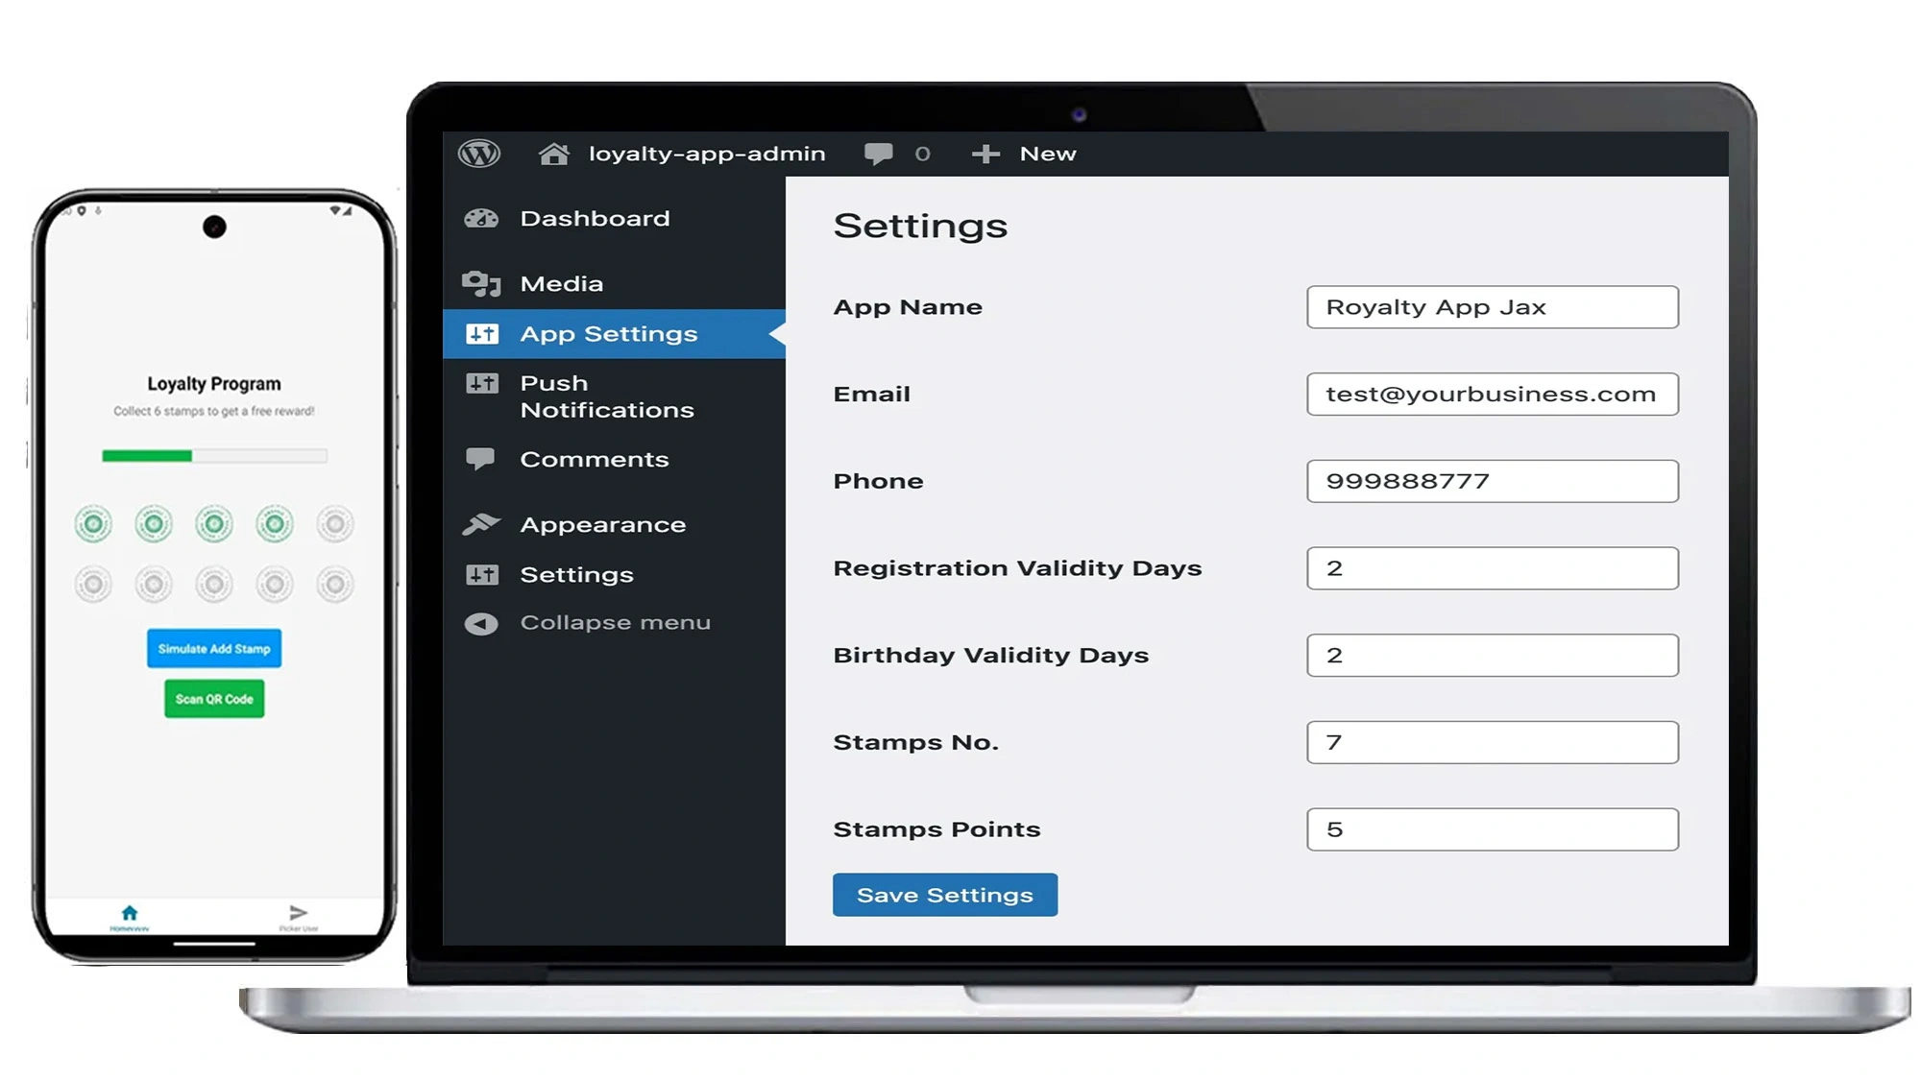This screenshot has width=1921, height=1080.
Task: Open Push Notifications menu item
Action: pos(607,396)
